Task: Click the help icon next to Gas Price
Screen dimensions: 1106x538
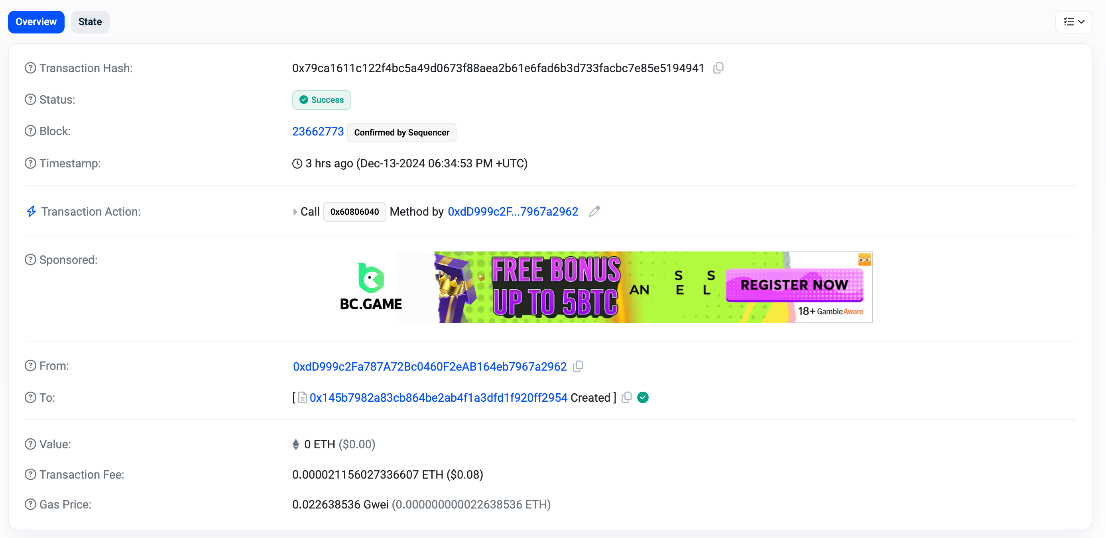Action: [x=30, y=504]
